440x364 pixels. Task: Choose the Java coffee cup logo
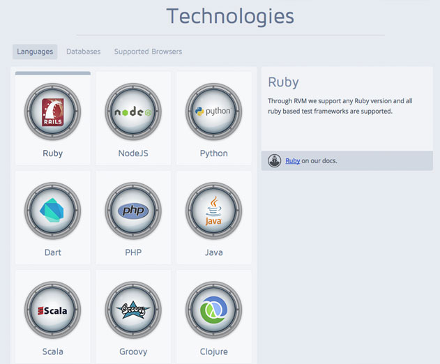click(214, 211)
